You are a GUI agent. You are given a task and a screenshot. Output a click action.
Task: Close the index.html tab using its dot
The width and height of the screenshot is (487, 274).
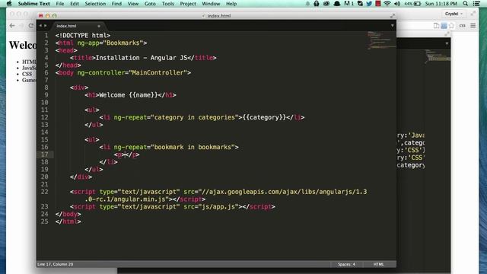pyautogui.click(x=99, y=26)
